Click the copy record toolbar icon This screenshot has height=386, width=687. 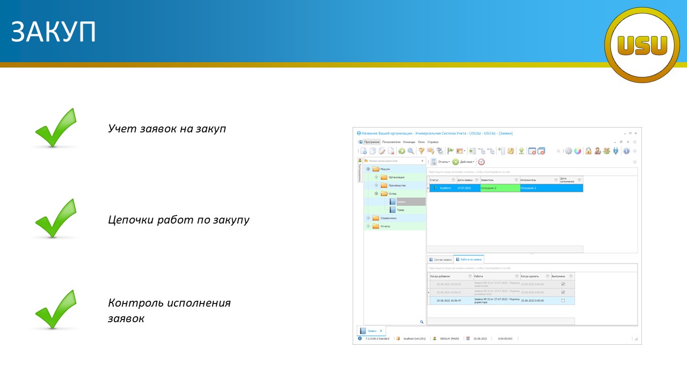point(373,151)
